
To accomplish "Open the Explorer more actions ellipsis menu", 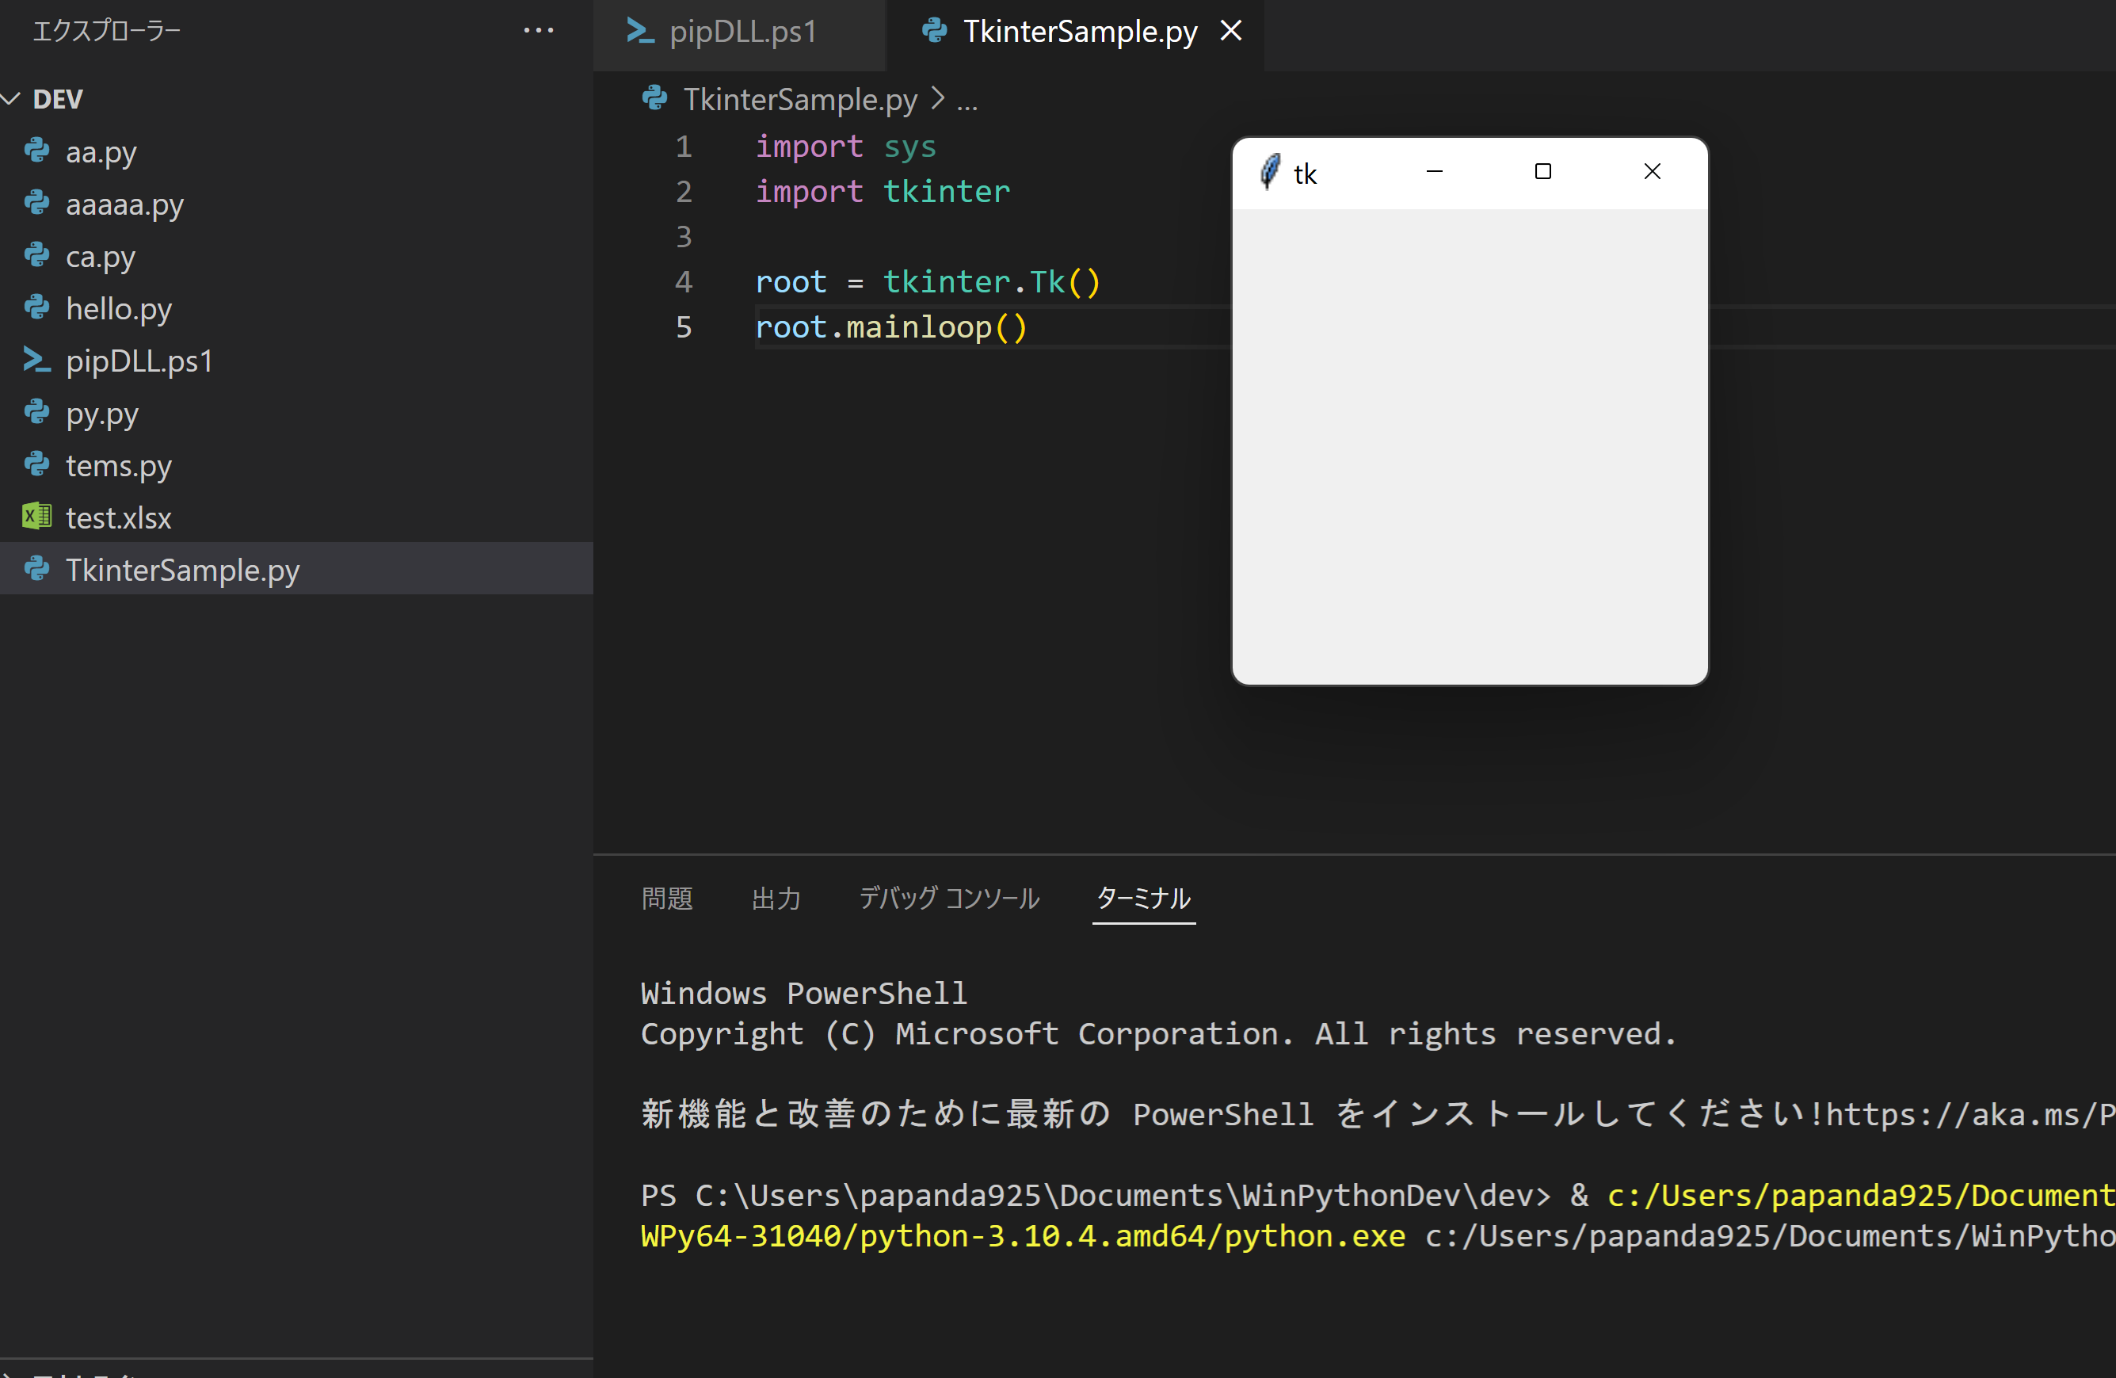I will tap(539, 31).
